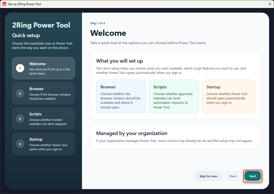The width and height of the screenshot is (274, 194).
Task: Click the "If your organization manages Power Tool" text
Action: [x=174, y=141]
